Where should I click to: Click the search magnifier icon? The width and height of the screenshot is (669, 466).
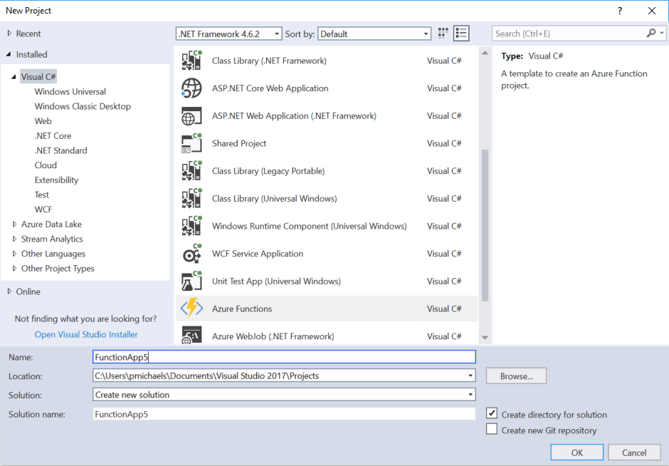tap(651, 33)
